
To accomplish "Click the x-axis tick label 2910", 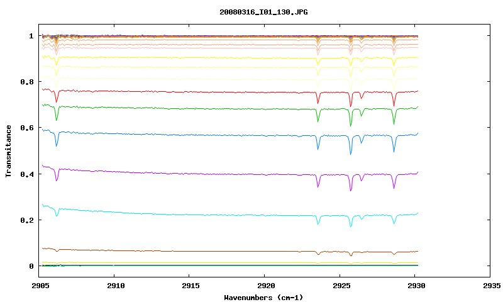I will pos(116,286).
